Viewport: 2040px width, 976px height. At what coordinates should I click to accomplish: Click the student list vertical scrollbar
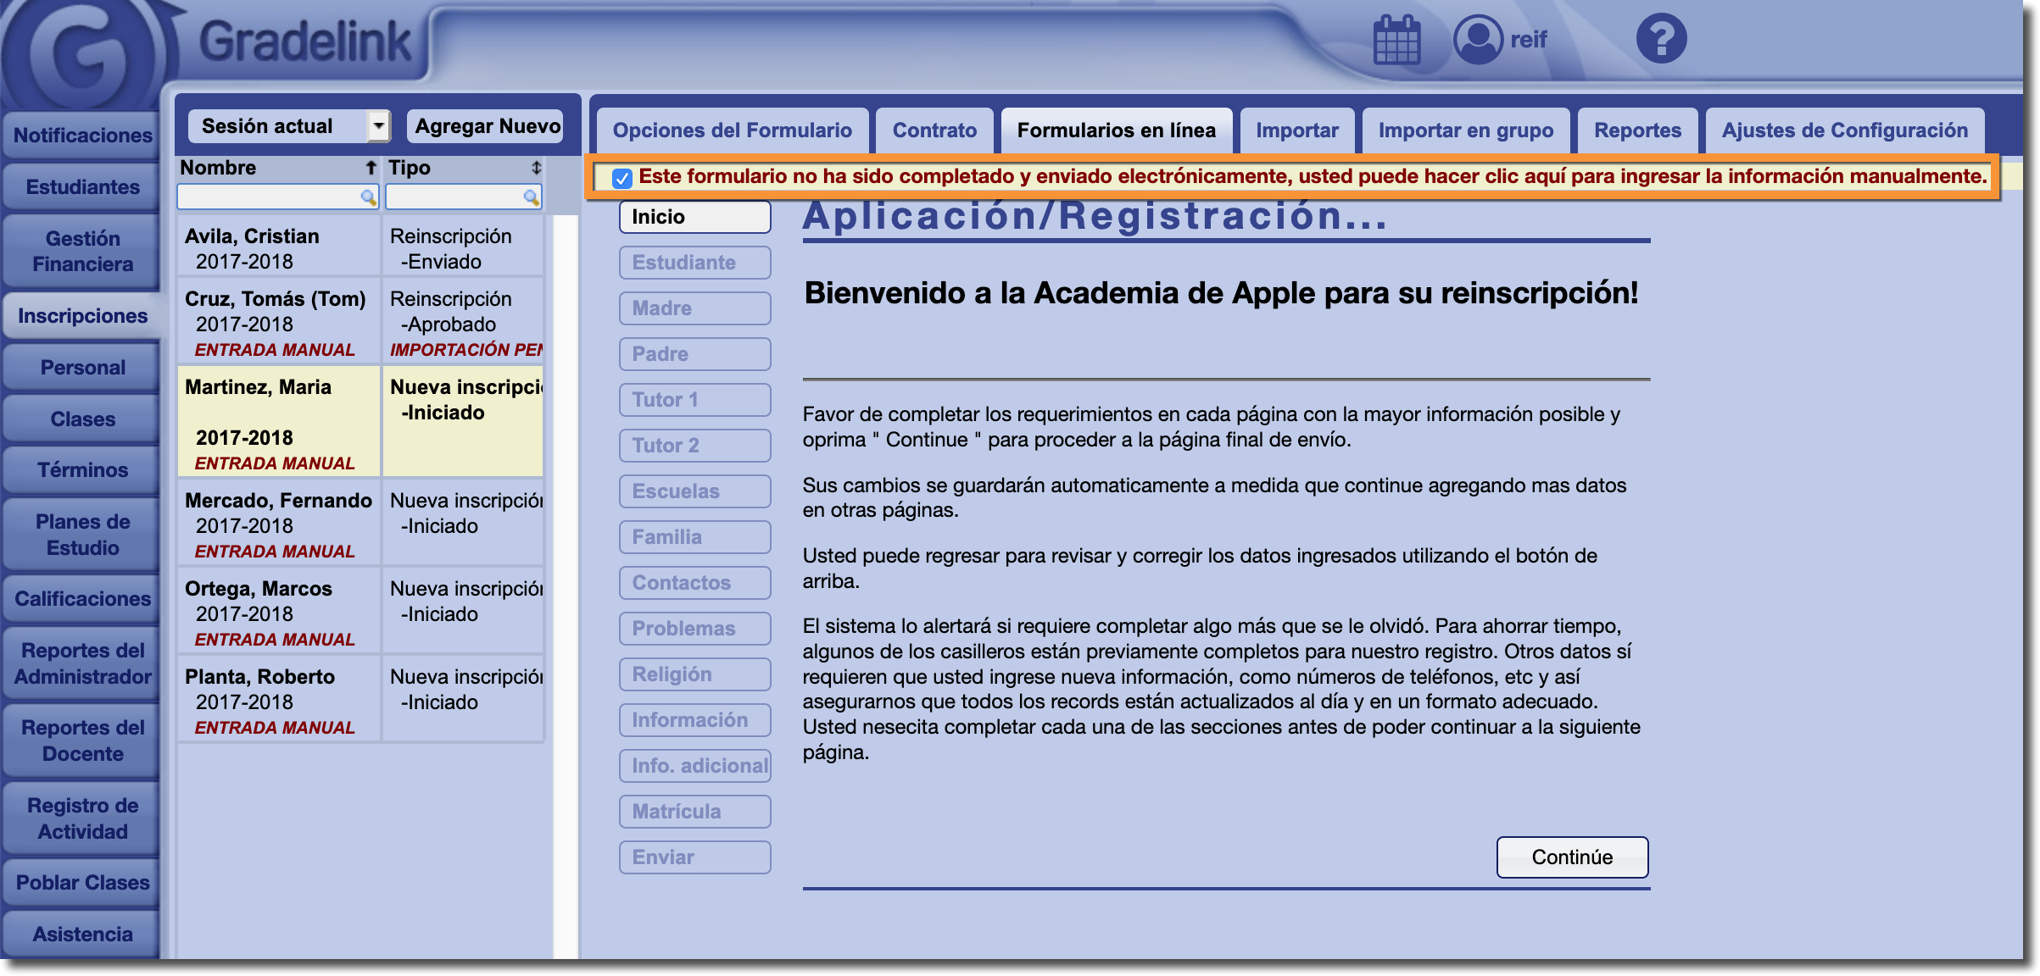(565, 585)
